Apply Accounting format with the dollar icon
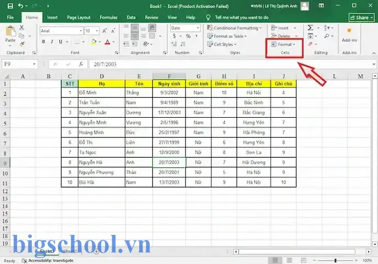 (174, 36)
